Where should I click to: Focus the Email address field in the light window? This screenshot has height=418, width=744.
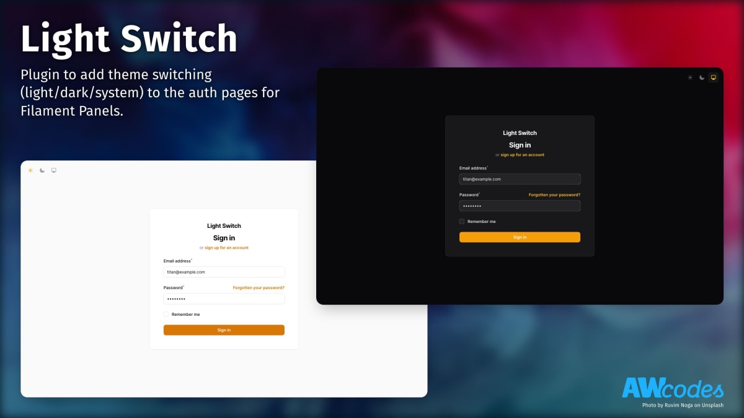coord(224,272)
